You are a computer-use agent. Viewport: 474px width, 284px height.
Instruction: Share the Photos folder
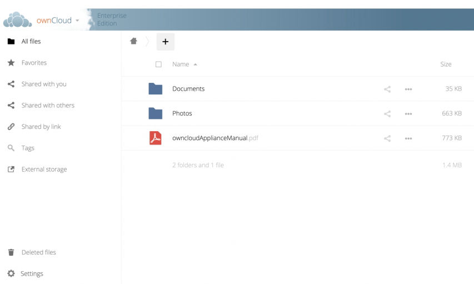[x=387, y=114]
